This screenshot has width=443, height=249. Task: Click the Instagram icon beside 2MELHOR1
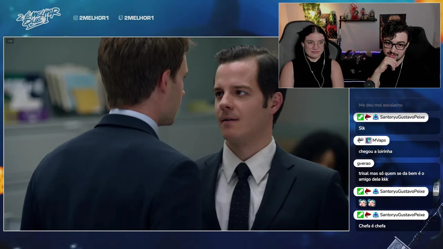(x=76, y=18)
